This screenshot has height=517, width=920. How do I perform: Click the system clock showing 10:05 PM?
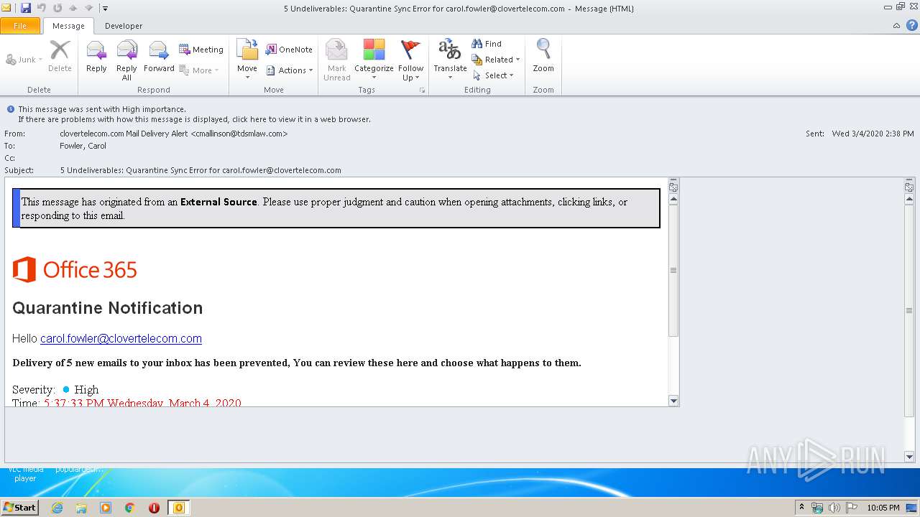point(883,508)
